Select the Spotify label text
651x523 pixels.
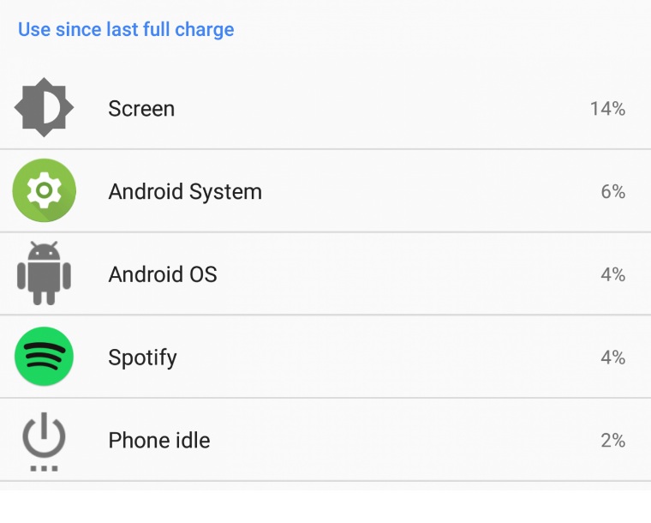142,358
